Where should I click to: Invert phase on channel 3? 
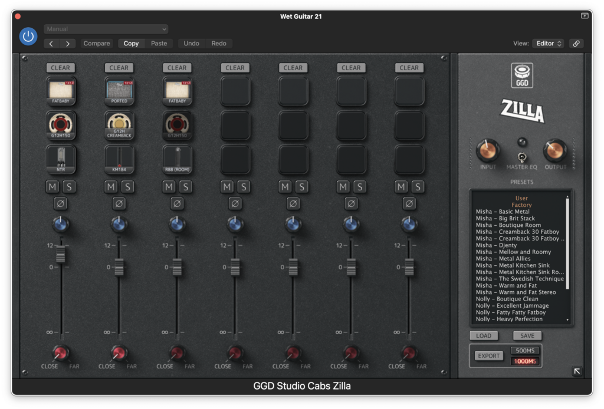pos(177,203)
